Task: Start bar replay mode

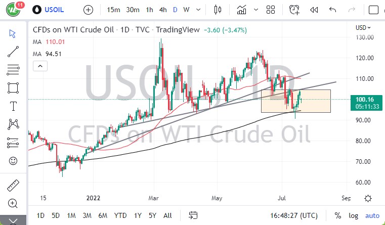Action: (x=314, y=10)
